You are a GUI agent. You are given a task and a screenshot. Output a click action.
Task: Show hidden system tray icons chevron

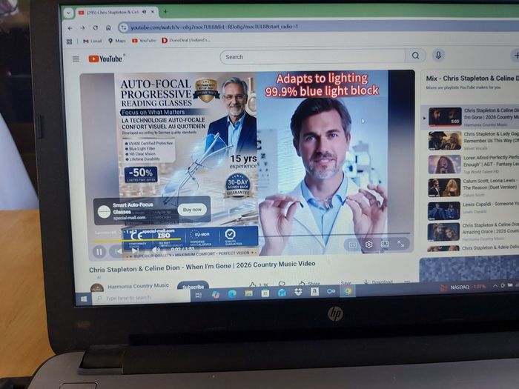[495, 285]
